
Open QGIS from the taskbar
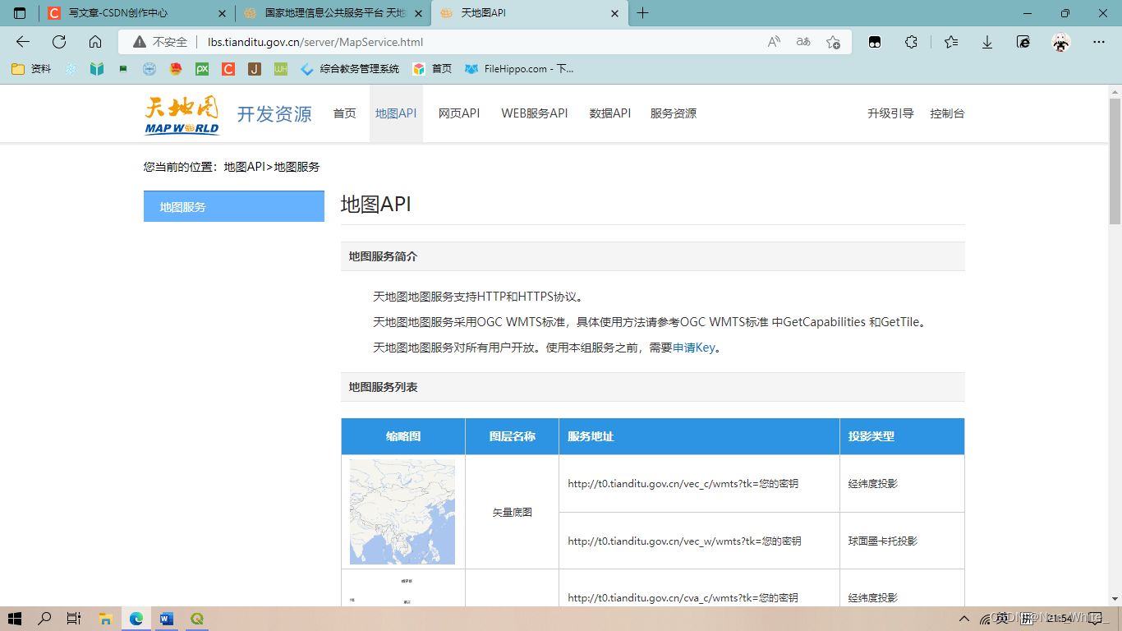coord(197,619)
